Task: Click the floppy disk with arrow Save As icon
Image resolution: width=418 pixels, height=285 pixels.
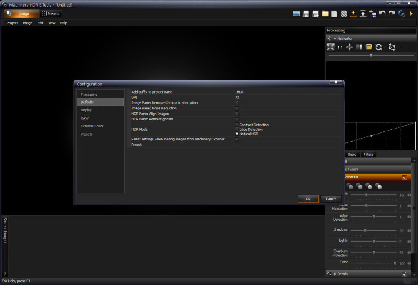Action: tap(316, 14)
